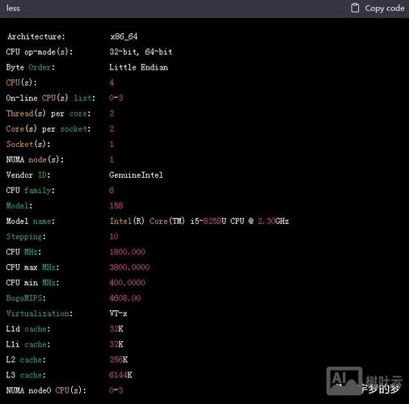
Task: Click the NUMA node0 CPU(s) value '0-3'
Action: (x=116, y=390)
